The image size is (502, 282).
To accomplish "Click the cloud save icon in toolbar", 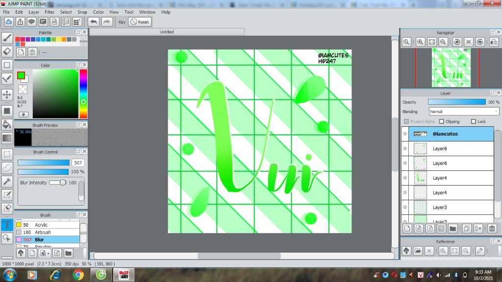I will pyautogui.click(x=9, y=22).
